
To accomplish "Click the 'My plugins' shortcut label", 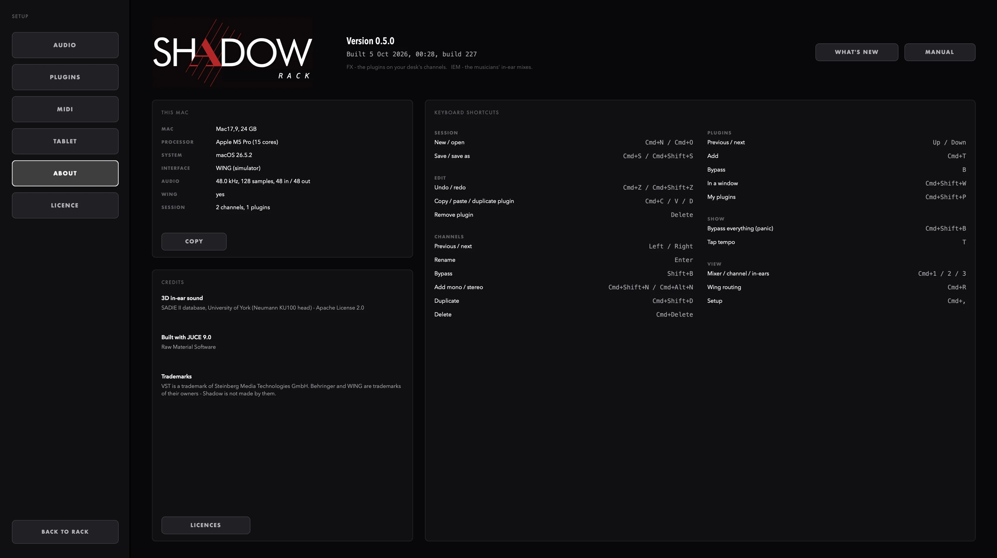I will (x=721, y=197).
